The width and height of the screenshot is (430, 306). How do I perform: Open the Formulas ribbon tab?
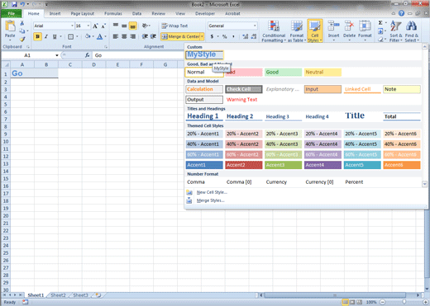click(113, 13)
